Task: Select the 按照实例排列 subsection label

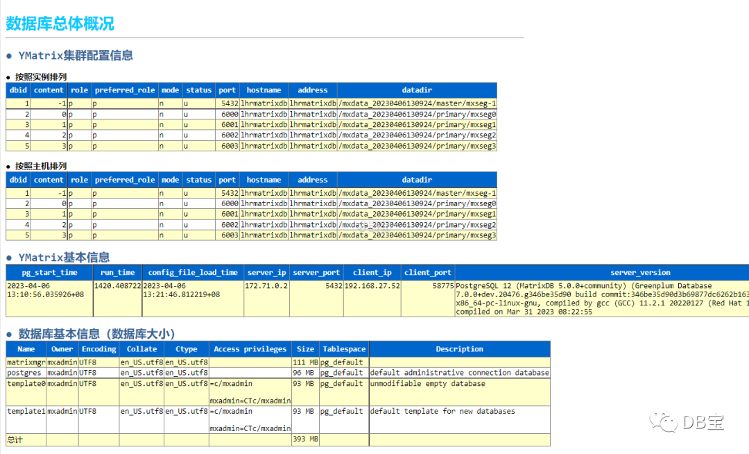Action: pos(41,76)
